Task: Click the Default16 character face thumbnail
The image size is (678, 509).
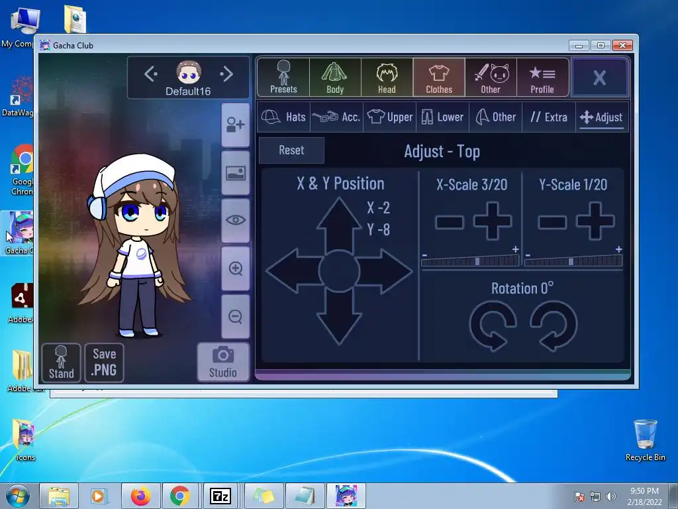Action: (189, 72)
